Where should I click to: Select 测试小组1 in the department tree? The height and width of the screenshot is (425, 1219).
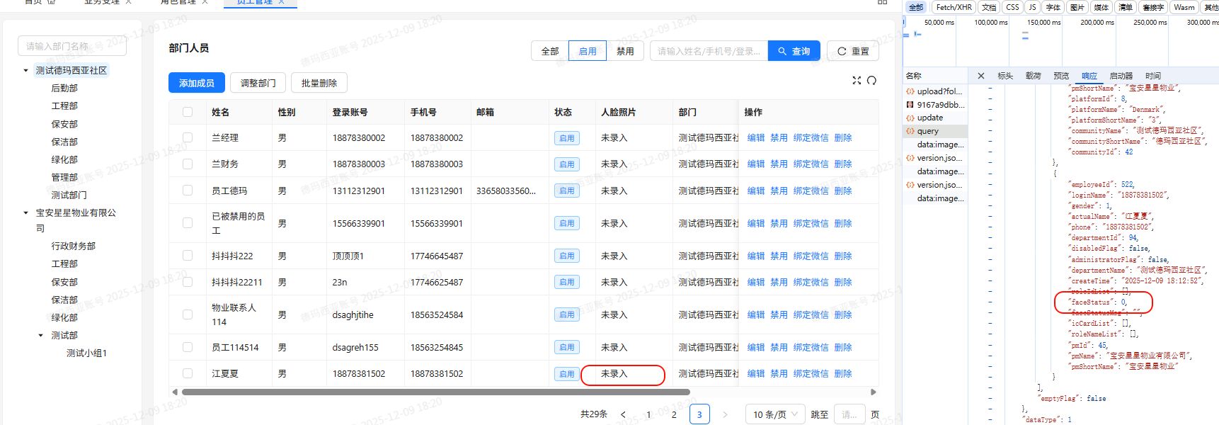point(86,353)
